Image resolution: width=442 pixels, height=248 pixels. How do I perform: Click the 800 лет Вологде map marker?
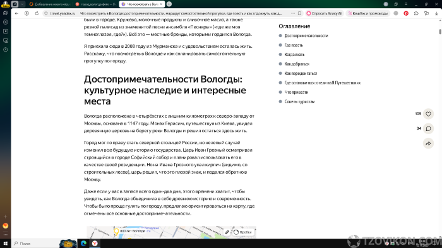click(116, 232)
